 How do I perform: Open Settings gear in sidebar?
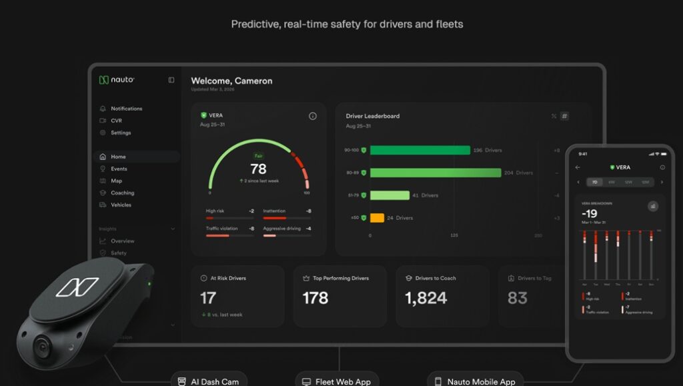(103, 133)
